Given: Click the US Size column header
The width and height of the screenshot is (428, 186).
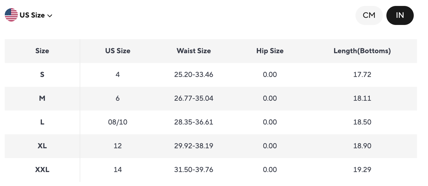Looking at the screenshot, I should point(118,51).
